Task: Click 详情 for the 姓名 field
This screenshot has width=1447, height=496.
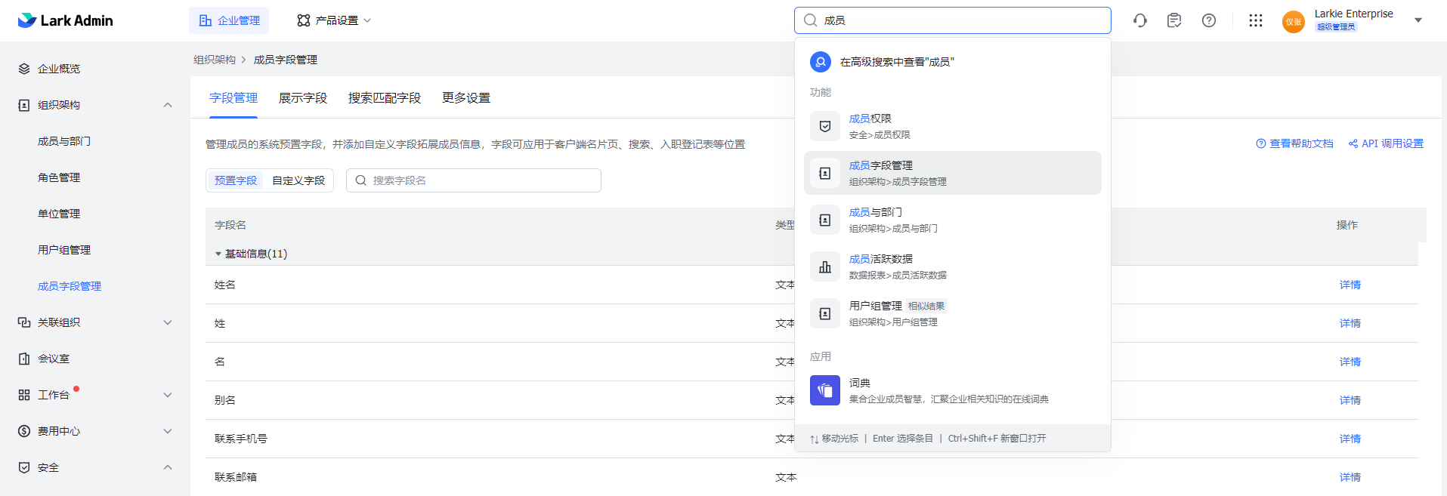Action: pyautogui.click(x=1350, y=285)
